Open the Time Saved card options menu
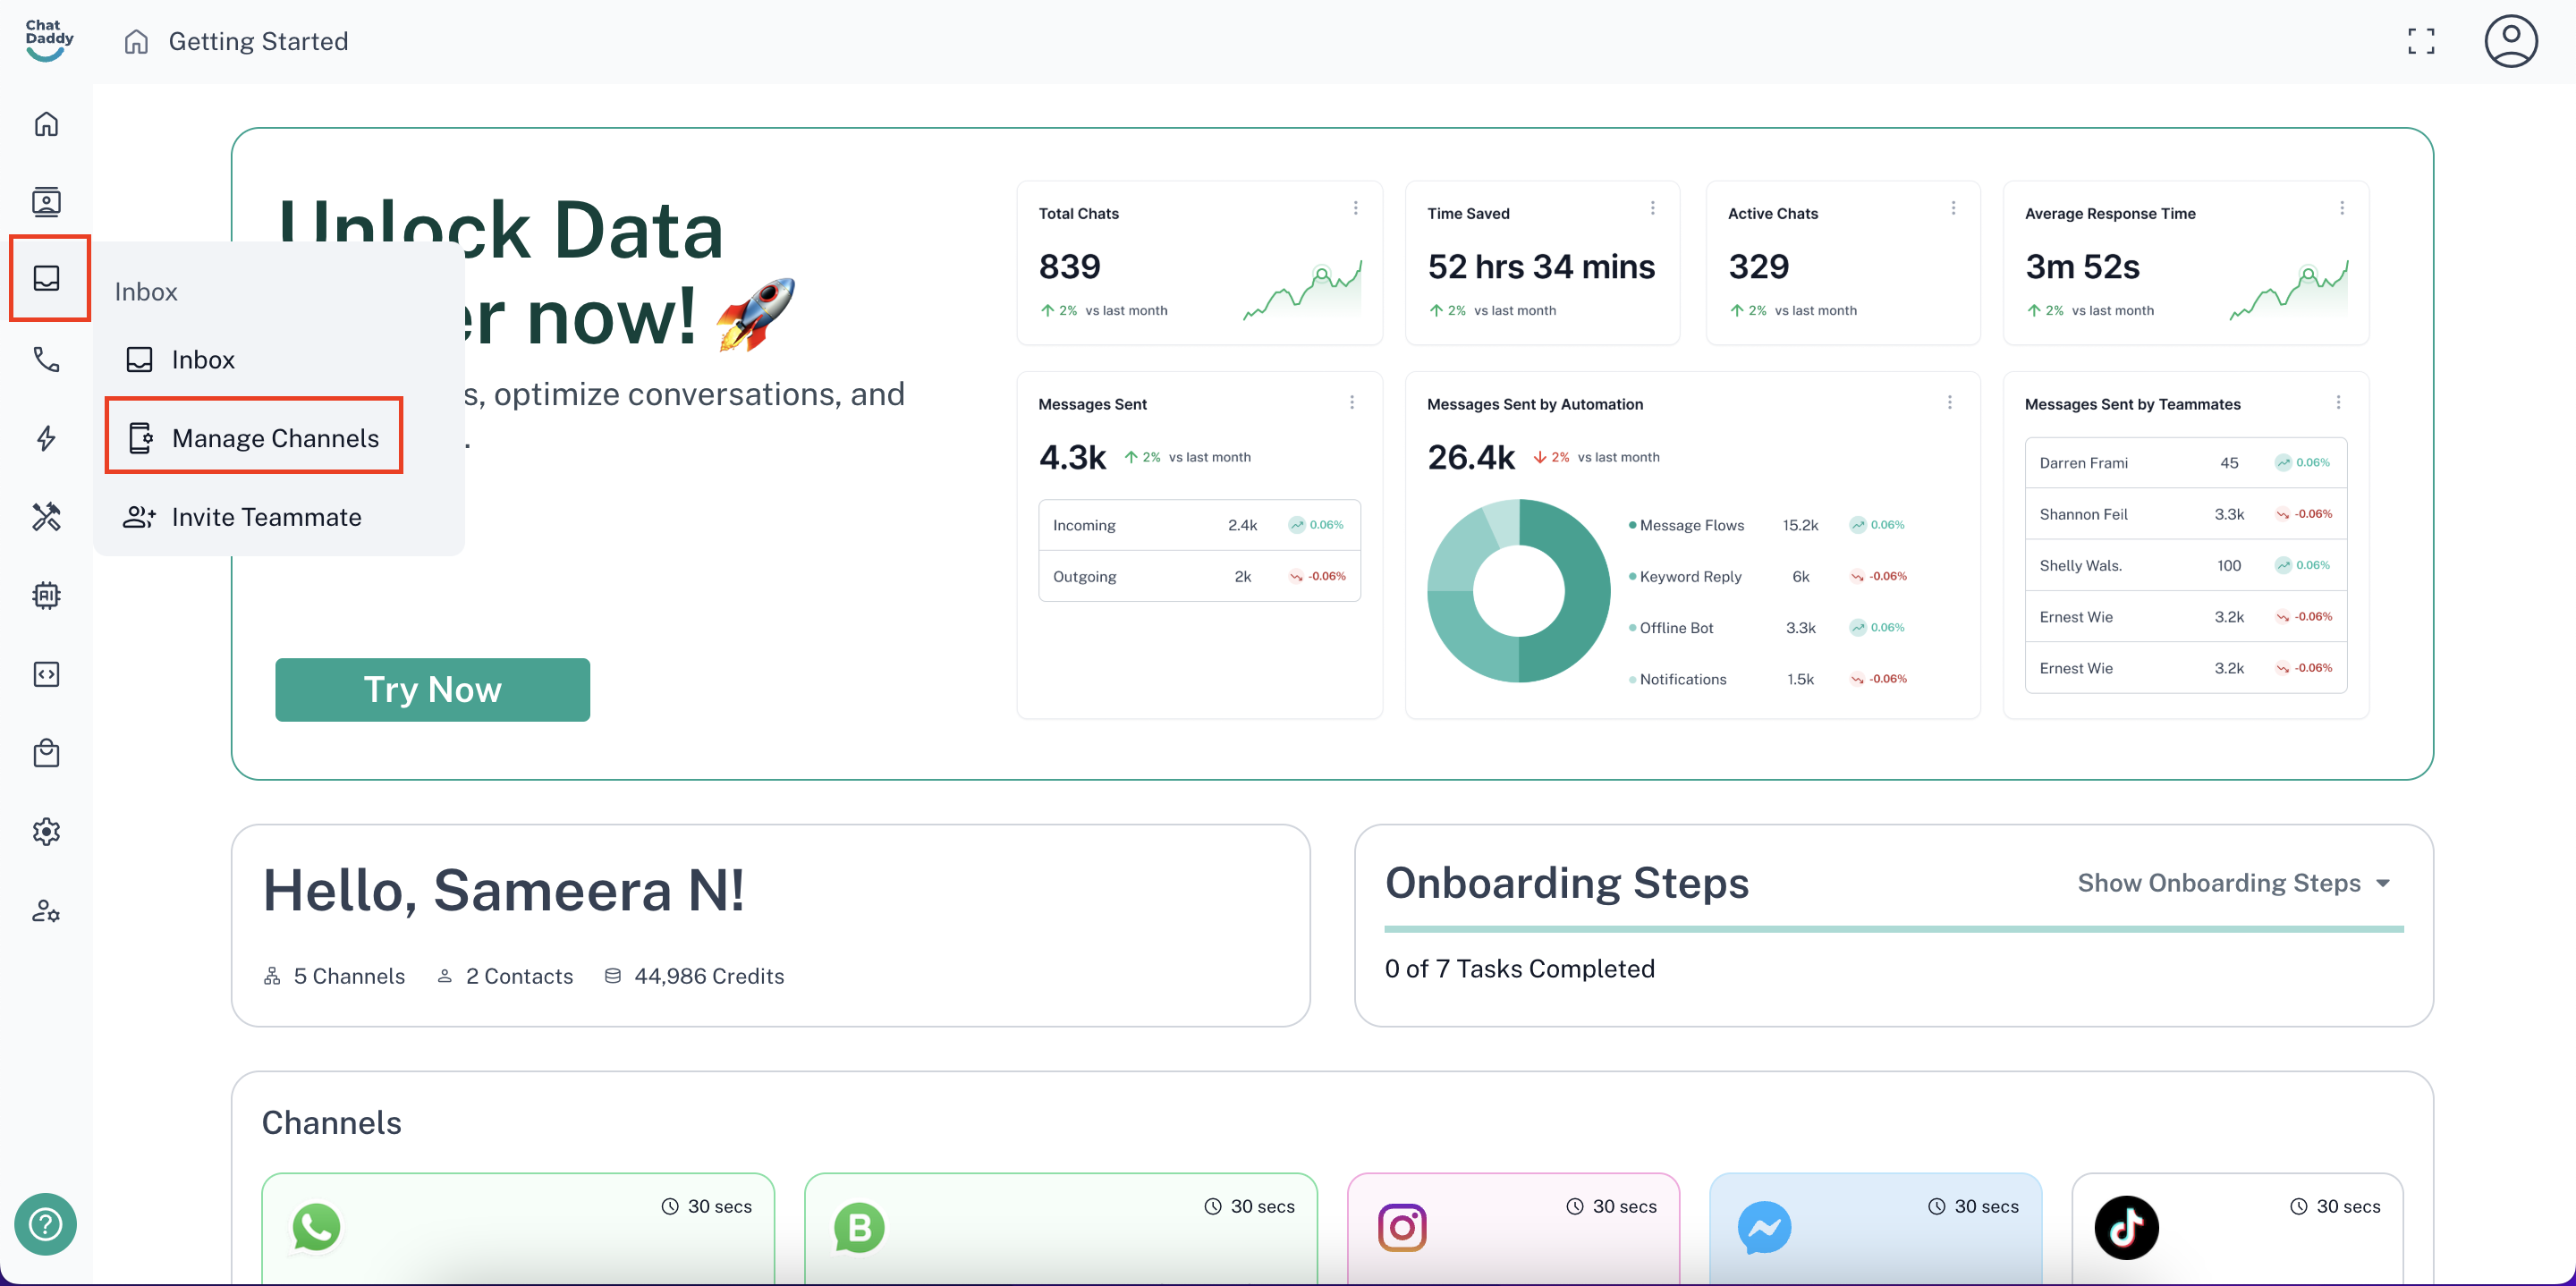This screenshot has width=2576, height=1286. (x=1652, y=208)
